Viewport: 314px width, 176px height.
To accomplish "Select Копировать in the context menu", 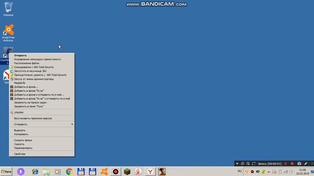I will coord(42,134).
